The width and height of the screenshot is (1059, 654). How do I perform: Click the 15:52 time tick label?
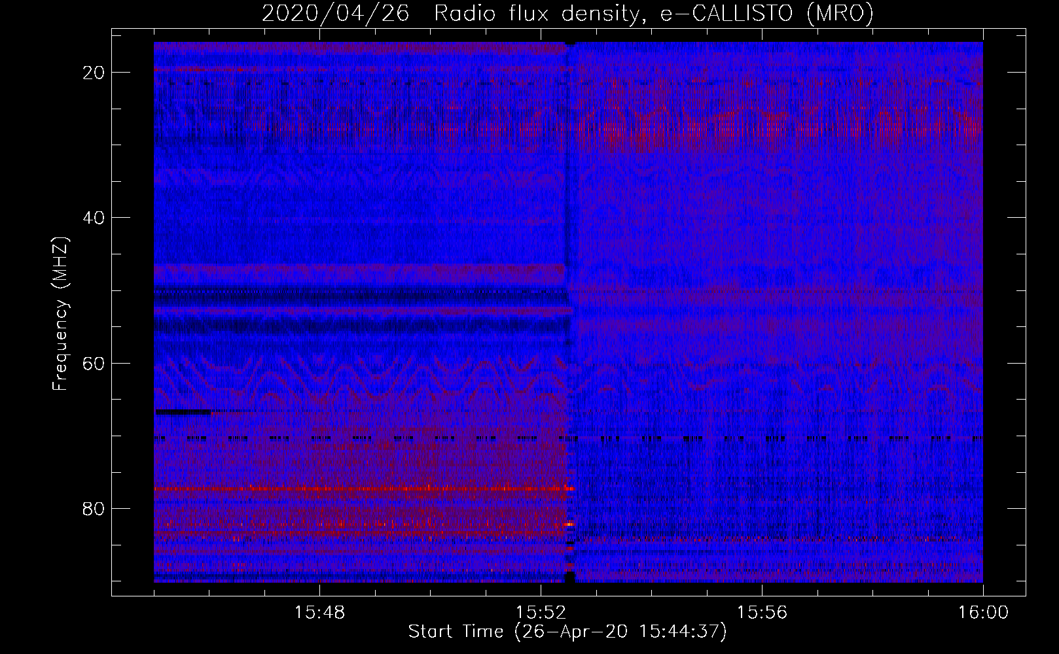pyautogui.click(x=541, y=613)
